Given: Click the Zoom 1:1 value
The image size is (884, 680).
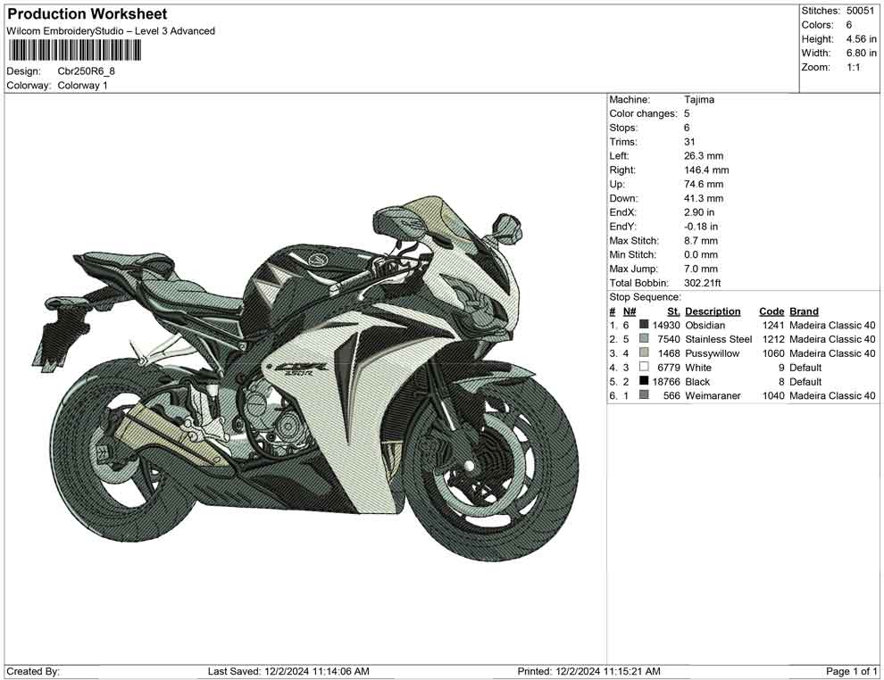Looking at the screenshot, I should click(855, 66).
